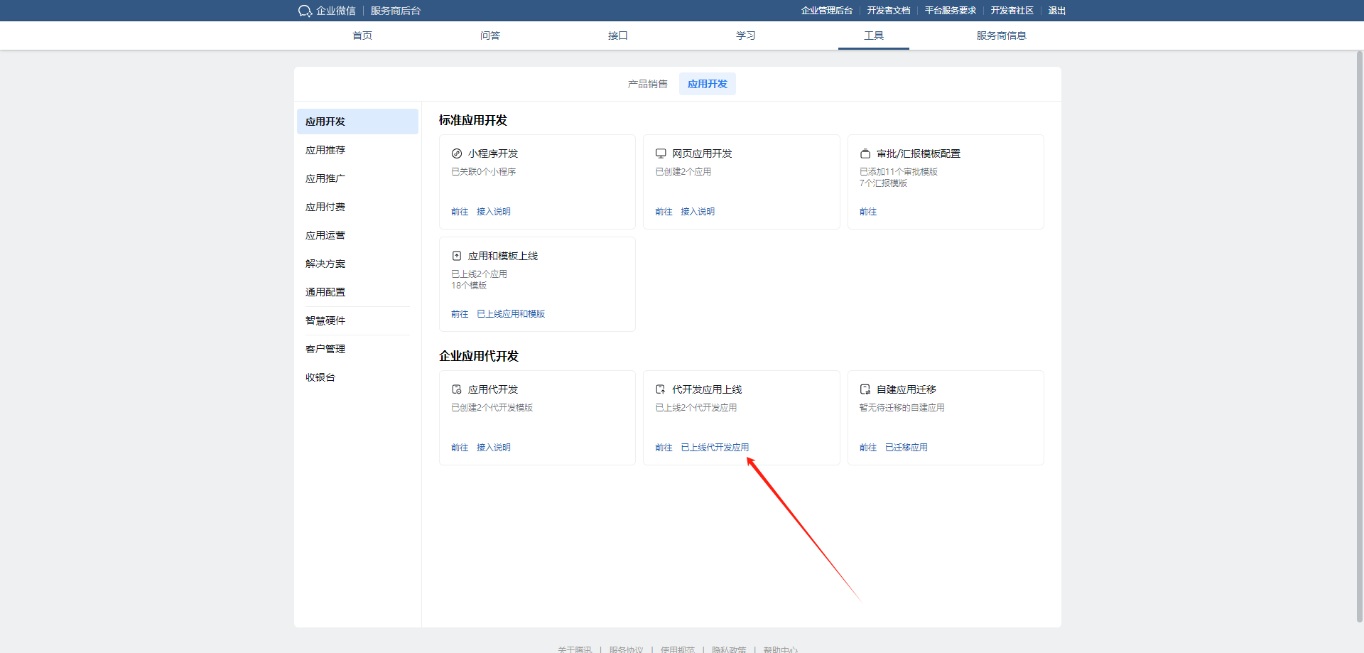Screen dimensions: 1364x653
Task: Open 智慧硬件 from the sidebar
Action: pyautogui.click(x=325, y=320)
